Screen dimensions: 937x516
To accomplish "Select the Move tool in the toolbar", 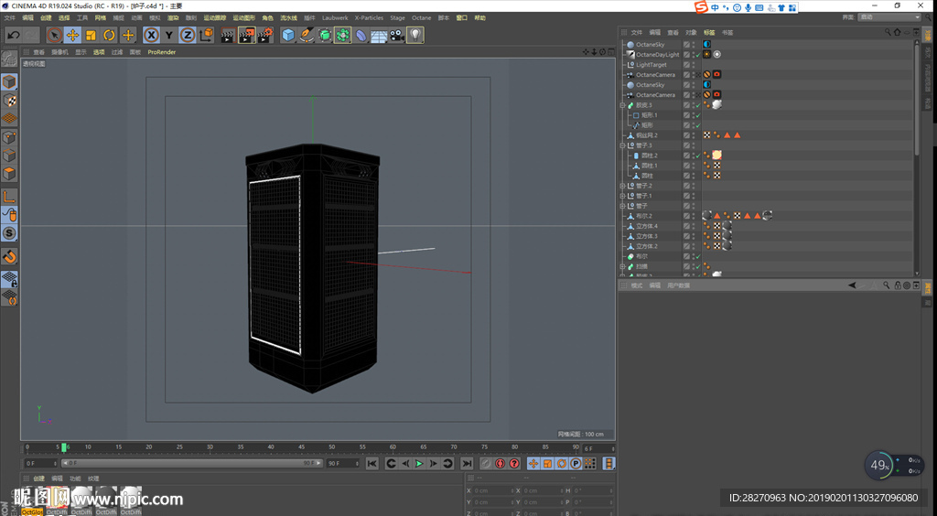I will tap(72, 35).
